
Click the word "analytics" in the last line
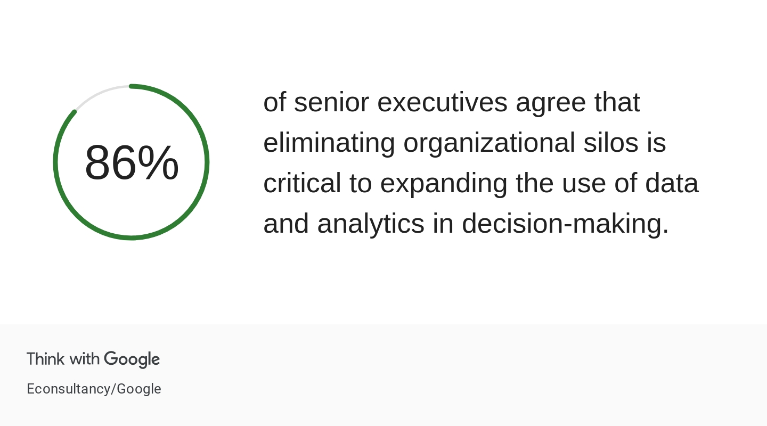tap(371, 224)
